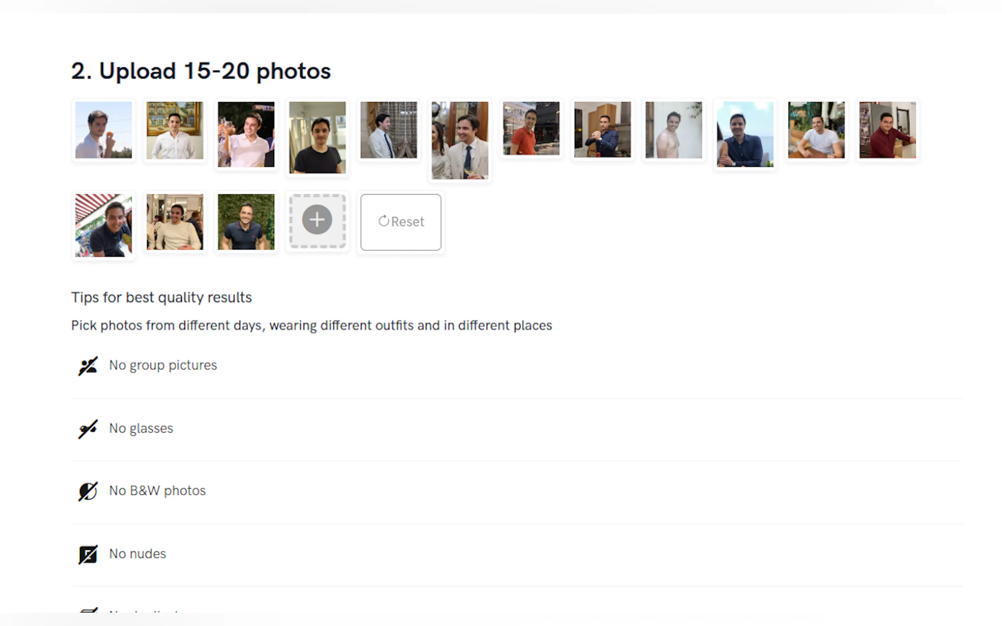Click the tips heading link text
The width and height of the screenshot is (1002, 626).
[x=161, y=297]
